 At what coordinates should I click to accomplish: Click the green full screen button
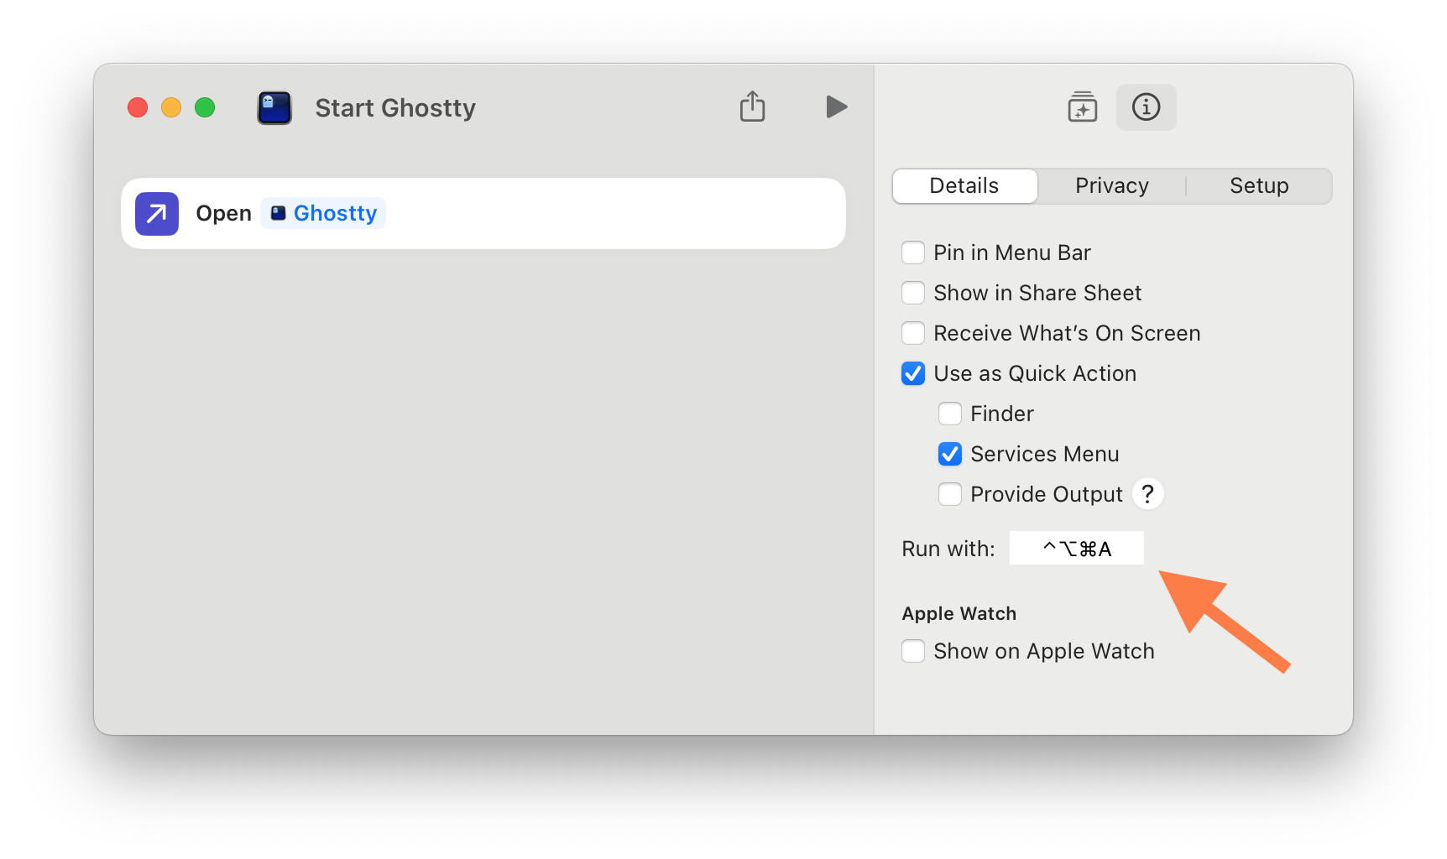click(x=205, y=107)
